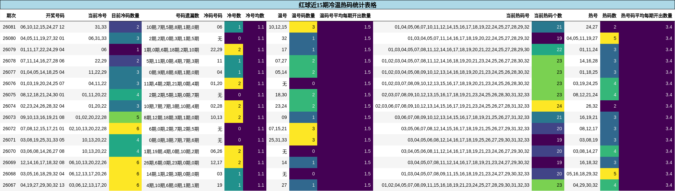Viewport: 675px width, 191px height.
Task: Select draw numbers 07,11,14,16,27,28 06
Action: 43,61
